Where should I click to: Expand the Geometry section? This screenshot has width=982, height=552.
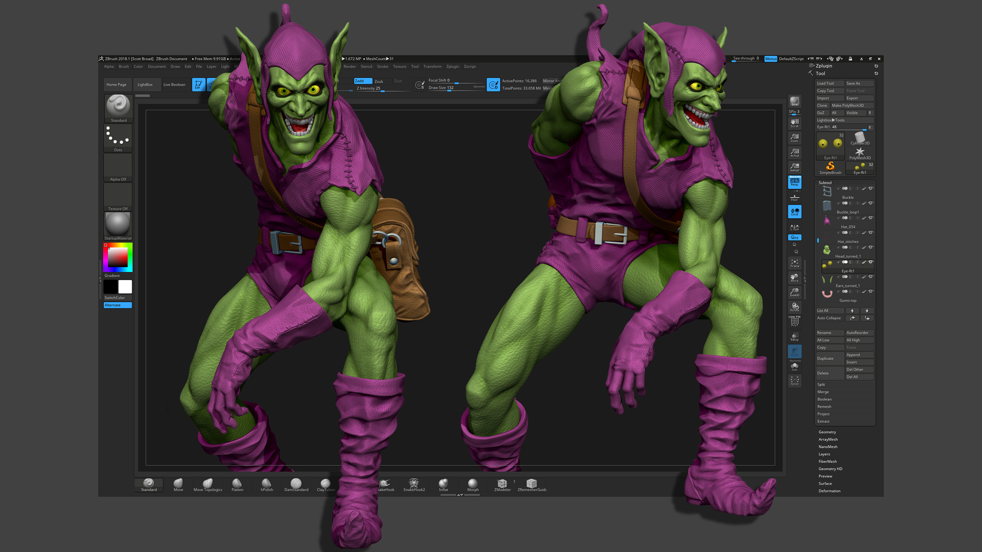pyautogui.click(x=827, y=432)
